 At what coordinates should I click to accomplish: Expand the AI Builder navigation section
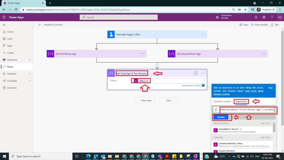(30, 81)
